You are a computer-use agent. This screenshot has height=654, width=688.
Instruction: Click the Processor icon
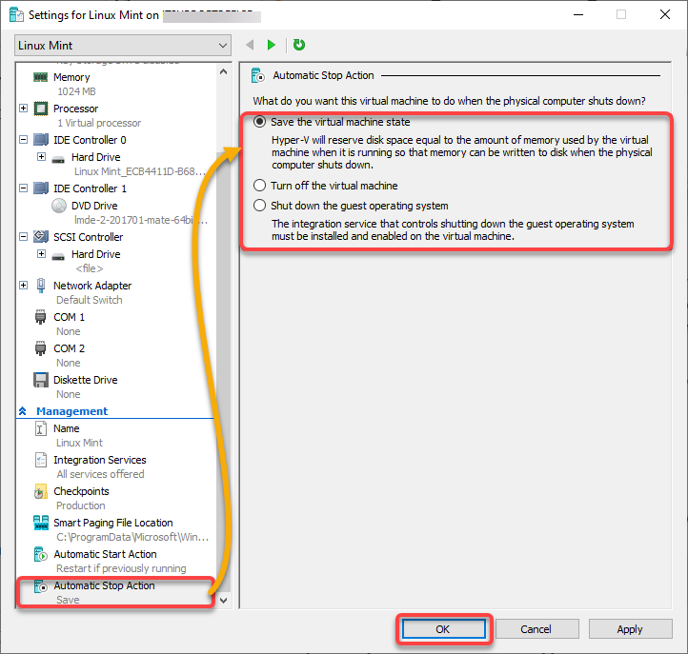pos(41,109)
